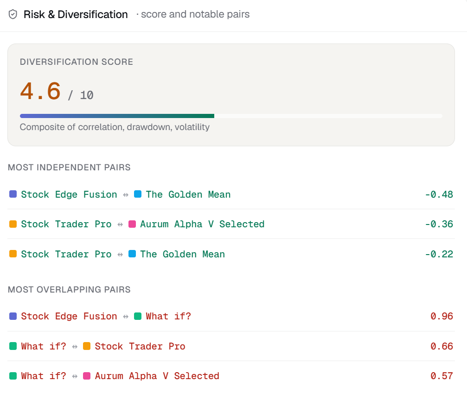Click the blue swatch beside The Golden Mean in first row
Image resolution: width=467 pixels, height=393 pixels.
pyautogui.click(x=138, y=194)
